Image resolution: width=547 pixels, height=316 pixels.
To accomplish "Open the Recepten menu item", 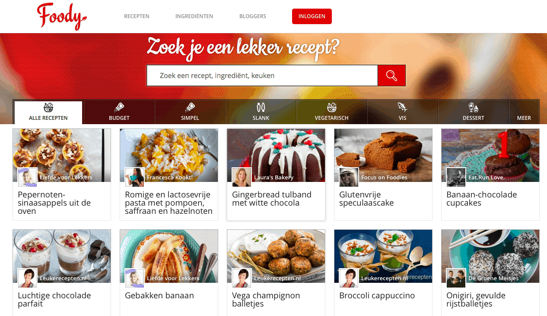I will 137,16.
